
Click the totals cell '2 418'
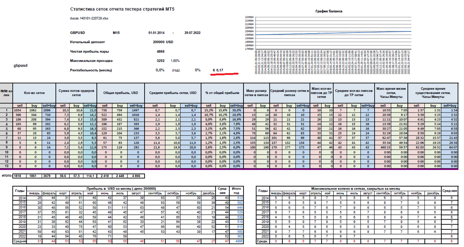(105, 176)
